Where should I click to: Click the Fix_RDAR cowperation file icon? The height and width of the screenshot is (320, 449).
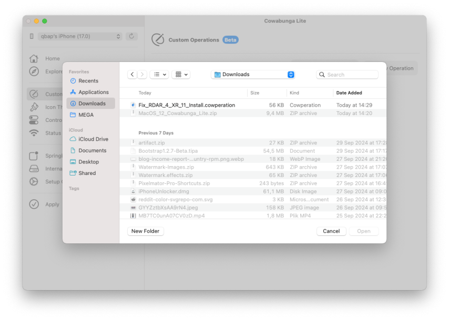click(x=133, y=105)
